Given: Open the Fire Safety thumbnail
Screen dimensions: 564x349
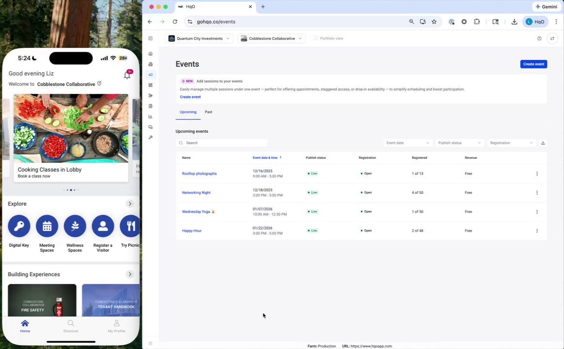Looking at the screenshot, I should click(x=42, y=300).
